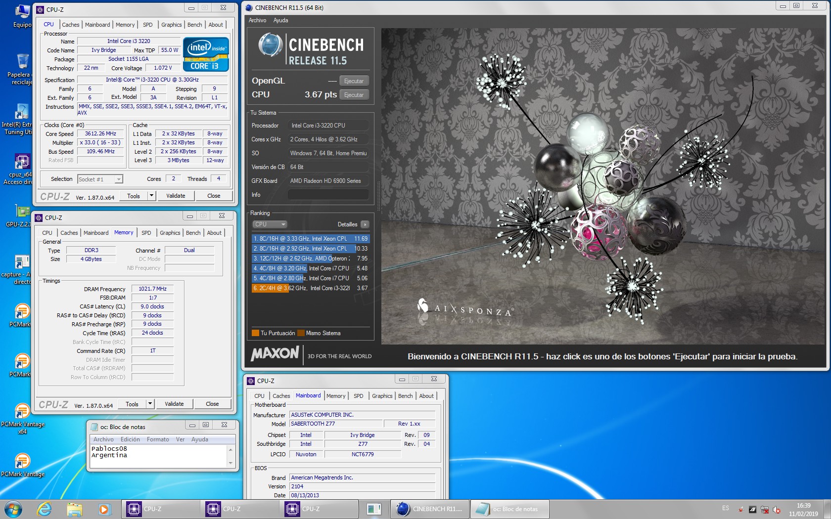Click the Cinebench sphere logo

tap(270, 45)
